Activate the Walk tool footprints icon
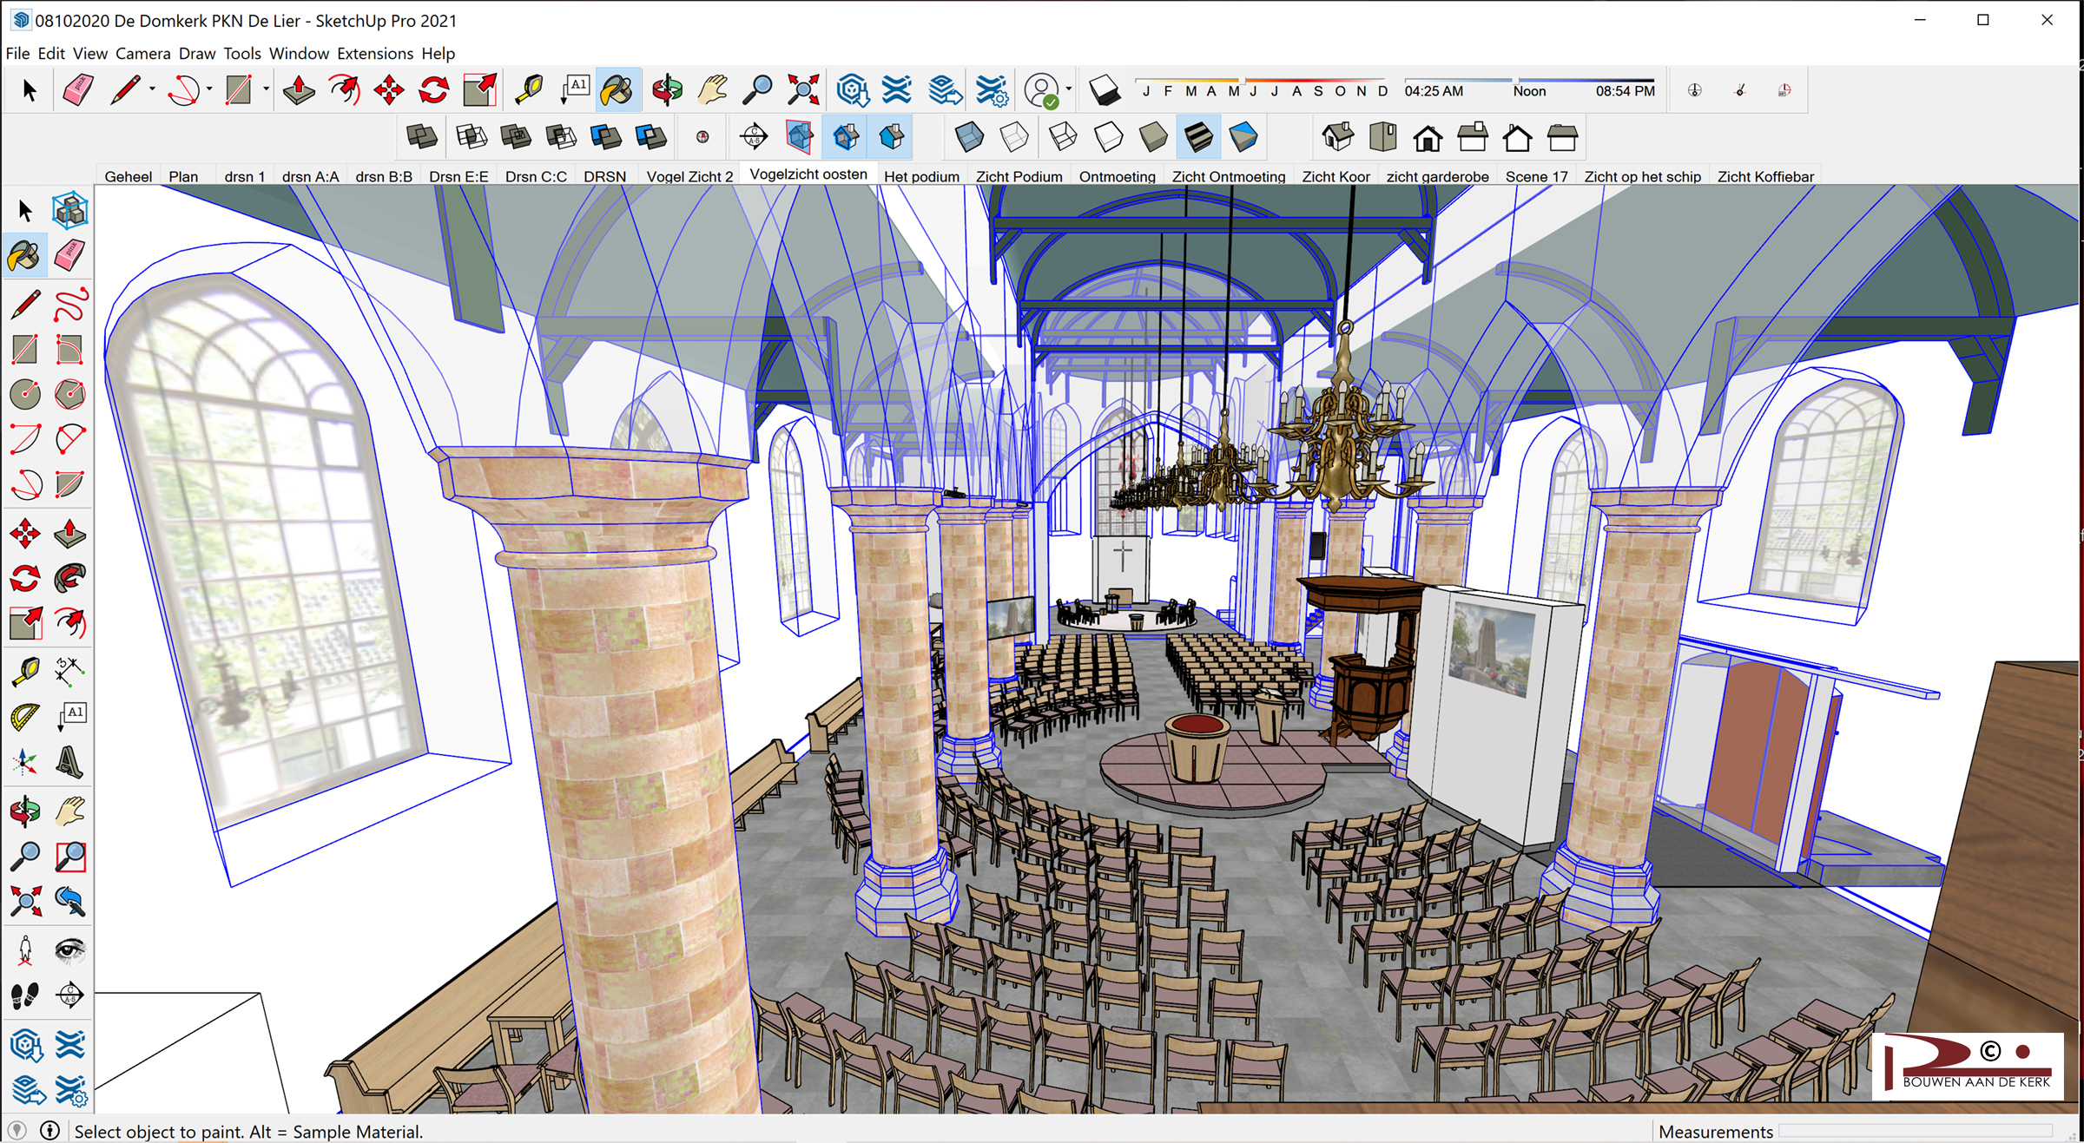2084x1143 pixels. [25, 995]
